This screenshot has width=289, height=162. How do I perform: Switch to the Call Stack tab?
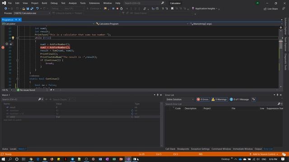pos(170,149)
